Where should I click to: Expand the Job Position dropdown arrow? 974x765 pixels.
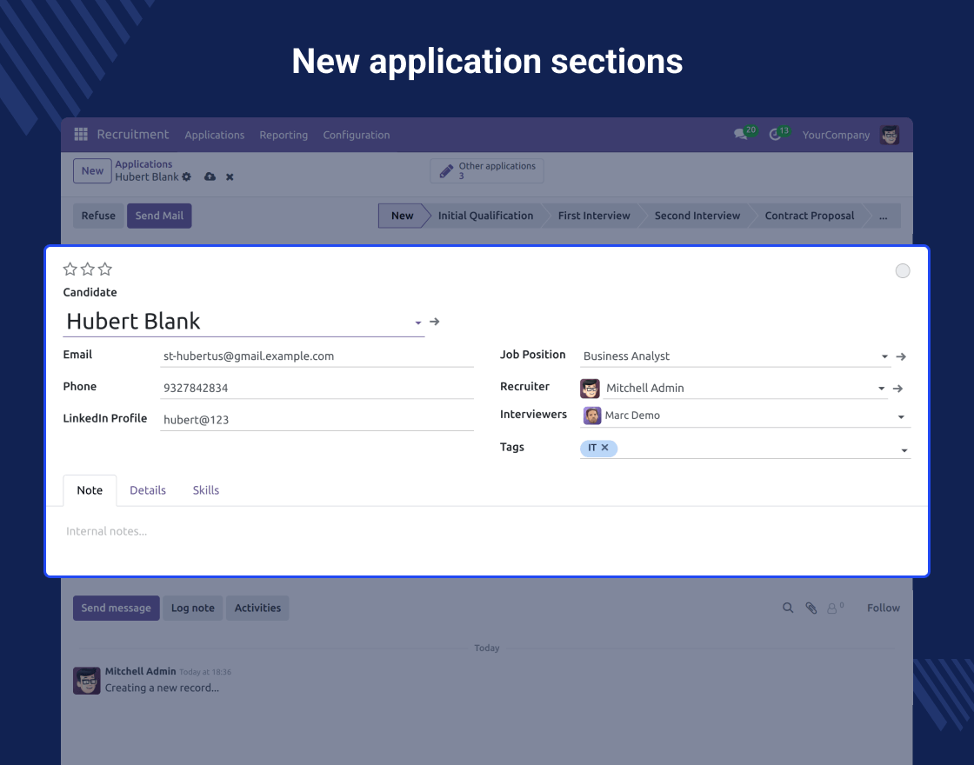(x=884, y=356)
